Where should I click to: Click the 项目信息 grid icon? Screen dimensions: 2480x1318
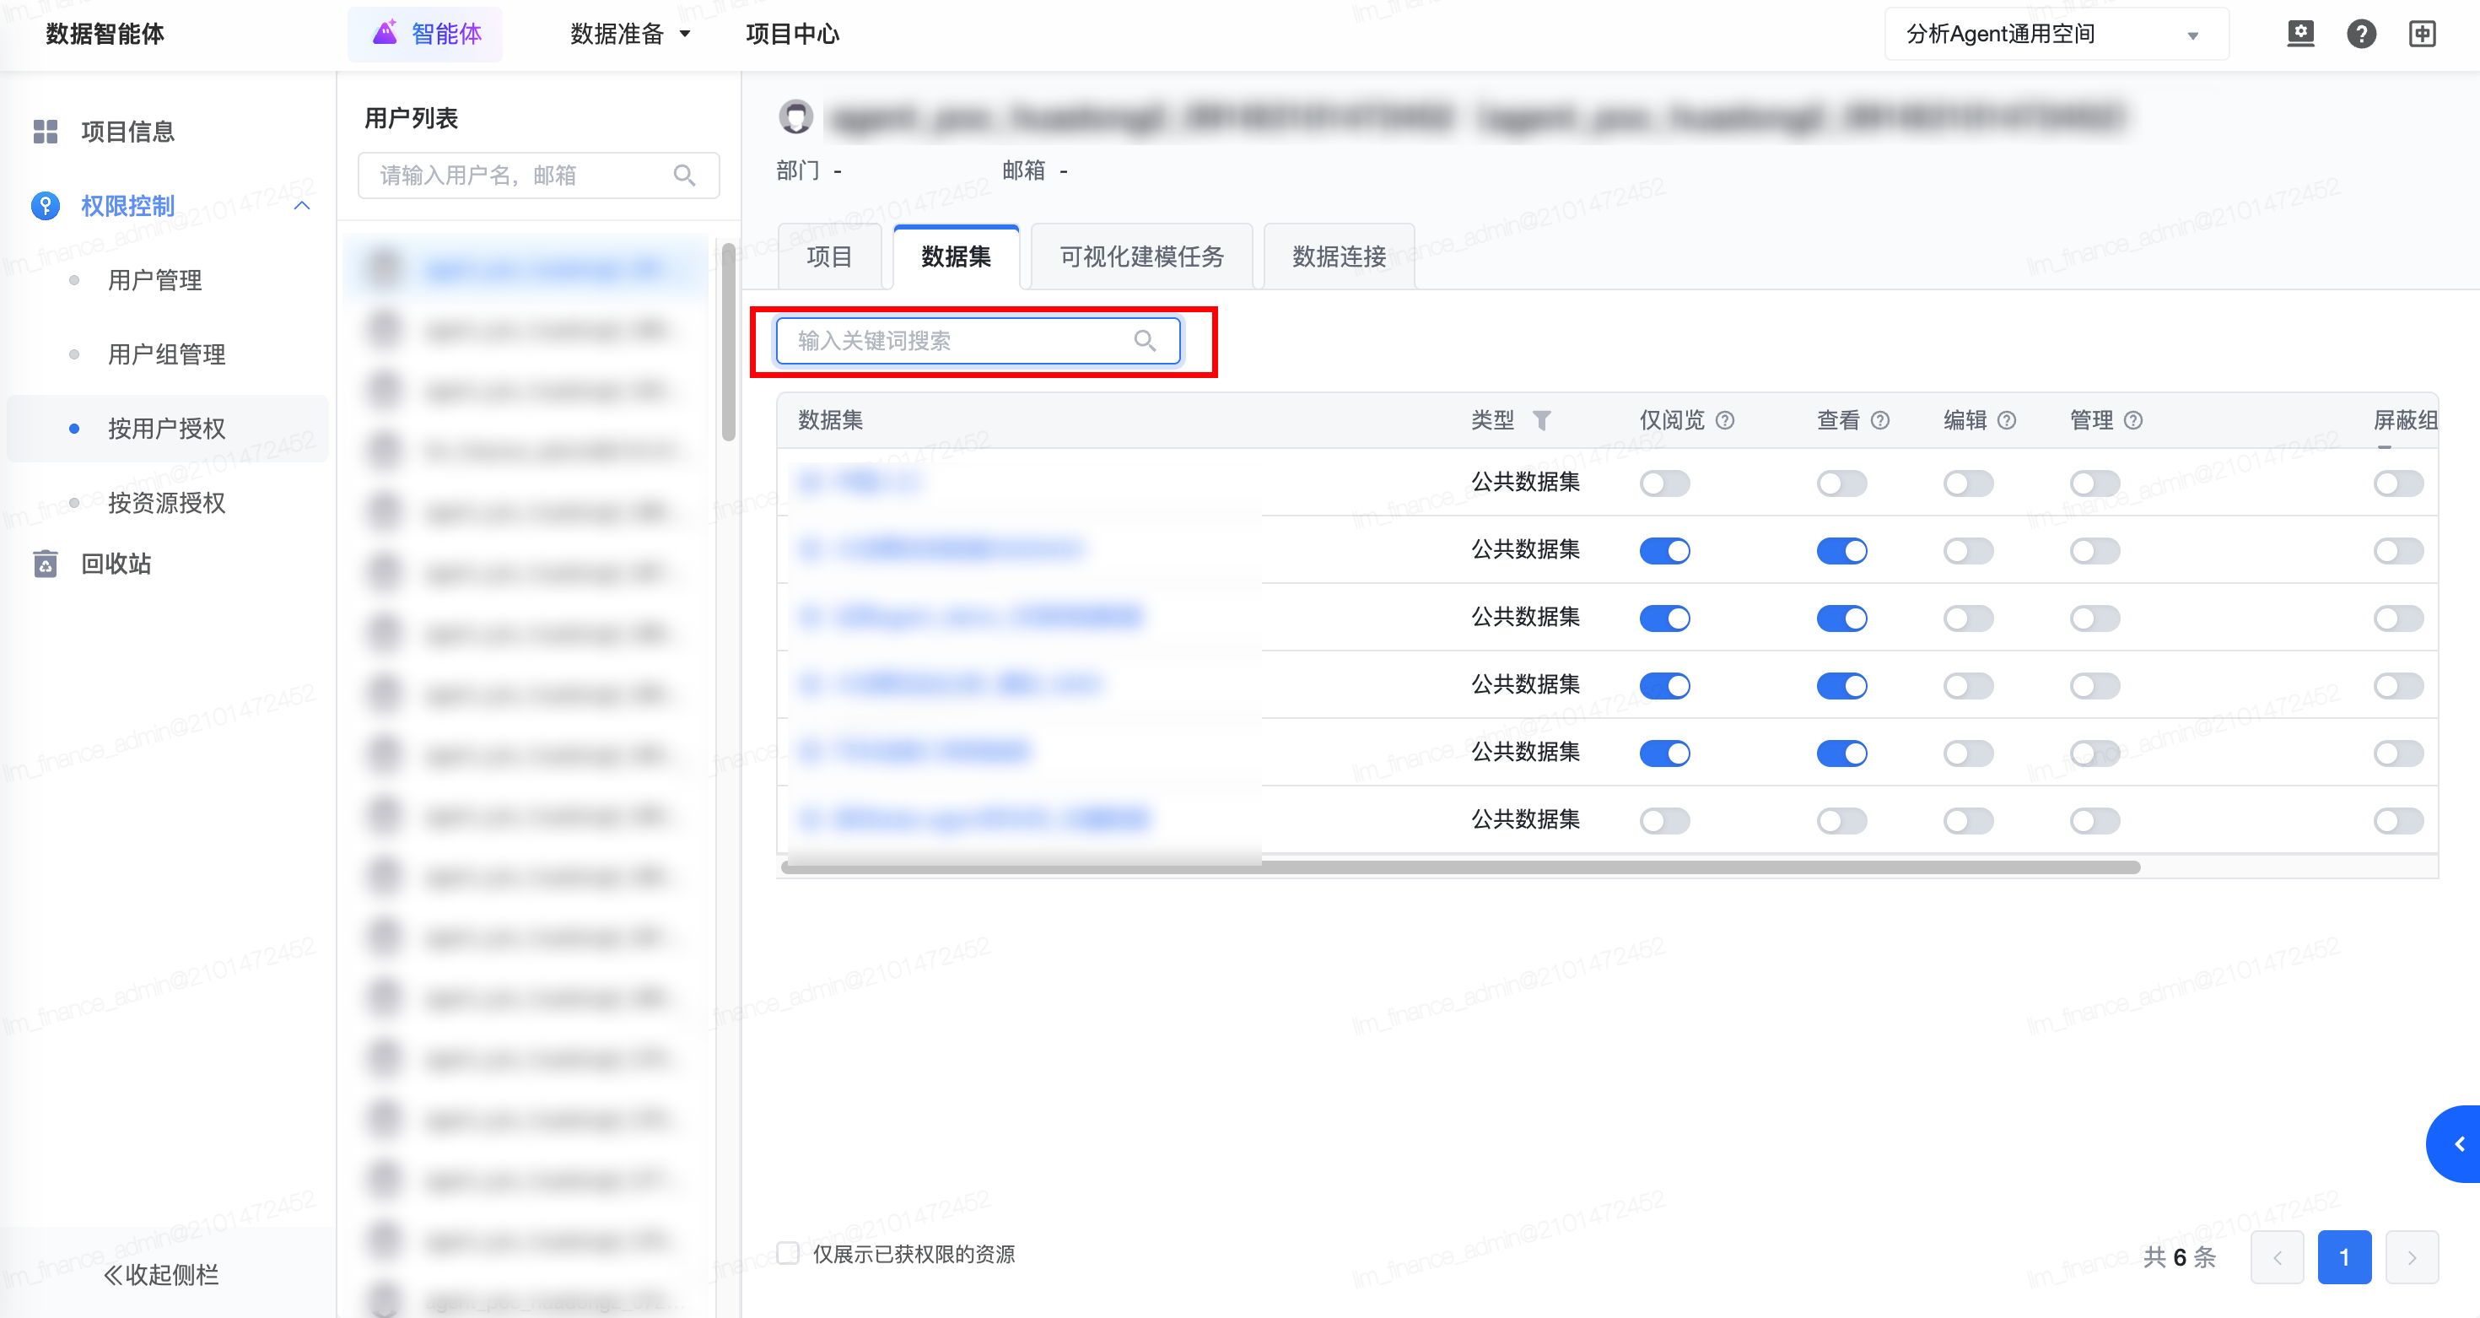(46, 131)
